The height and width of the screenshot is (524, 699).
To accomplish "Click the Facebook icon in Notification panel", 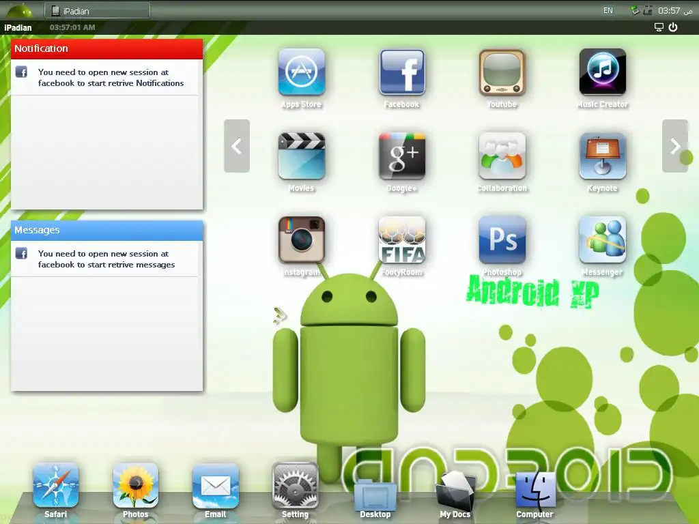I will [21, 72].
